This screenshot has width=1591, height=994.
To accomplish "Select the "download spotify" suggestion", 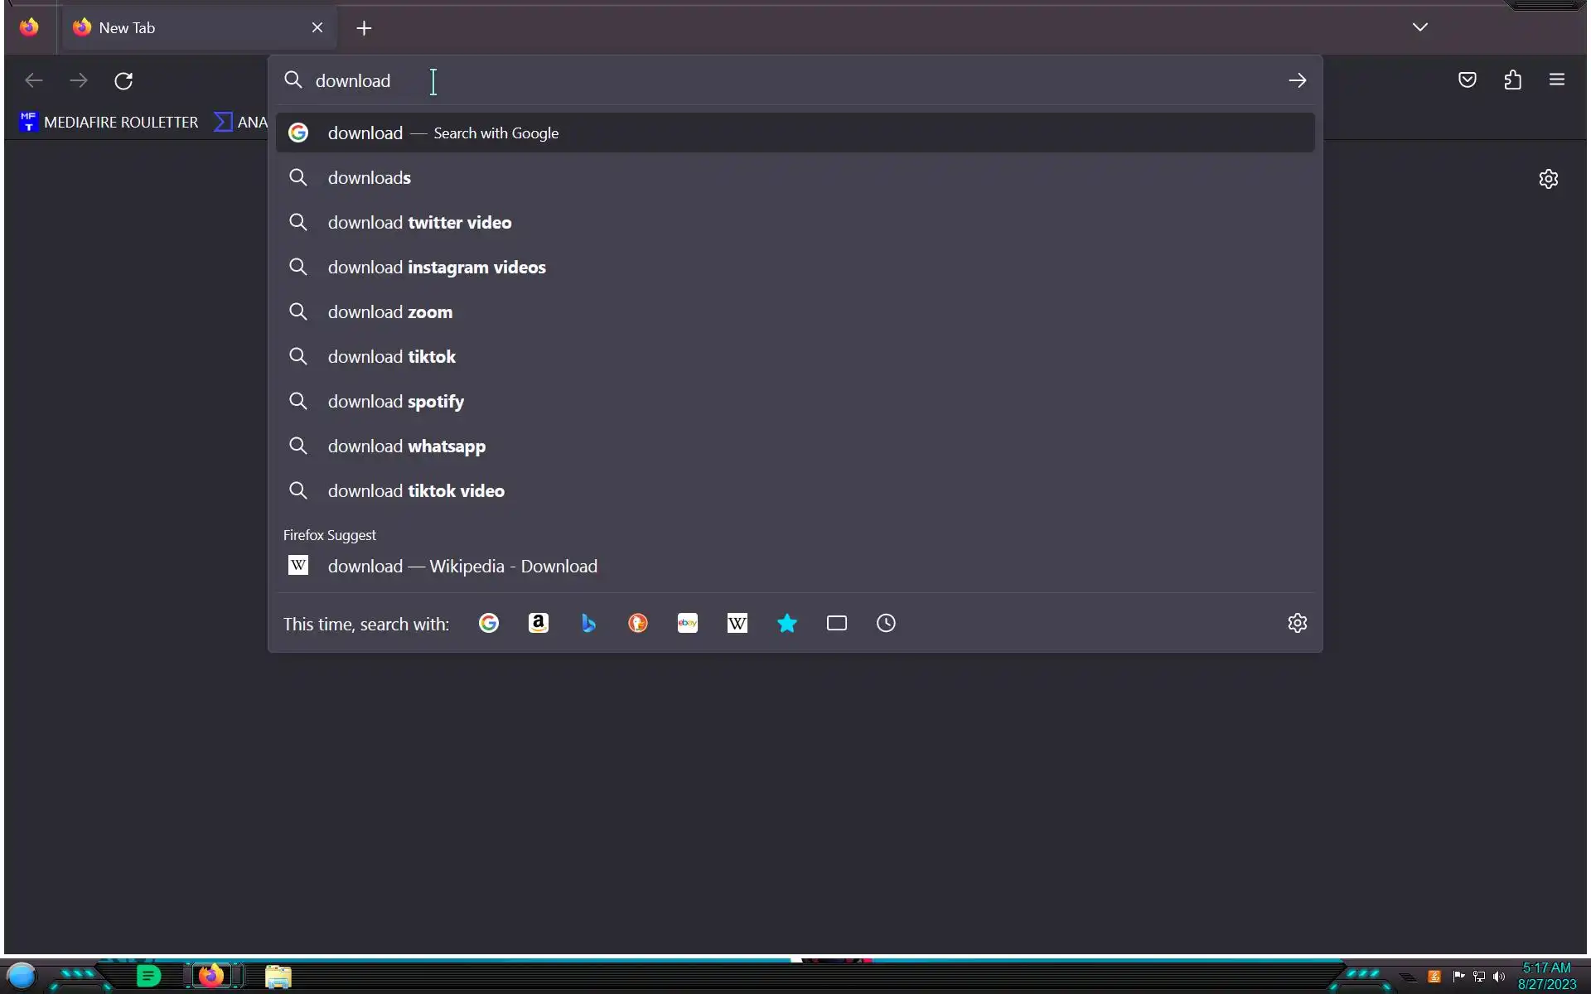I will [395, 402].
